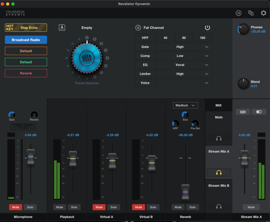The width and height of the screenshot is (270, 222).
Task: Toggle Solo on Microphone channel
Action: click(30, 207)
